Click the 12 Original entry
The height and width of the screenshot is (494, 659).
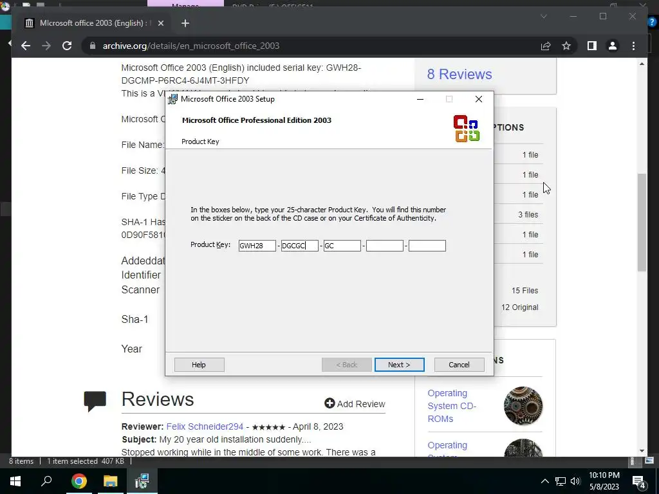(519, 307)
